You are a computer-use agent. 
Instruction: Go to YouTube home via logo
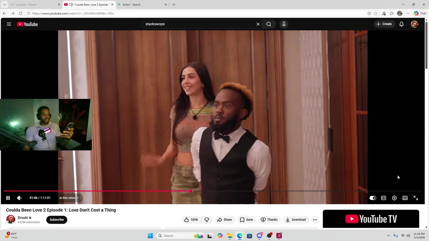27,24
